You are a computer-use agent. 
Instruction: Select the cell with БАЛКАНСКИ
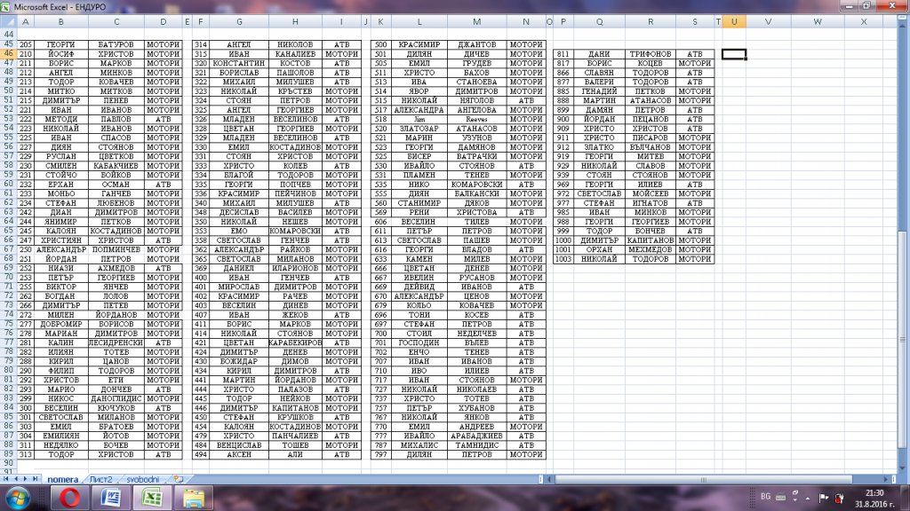click(x=476, y=193)
